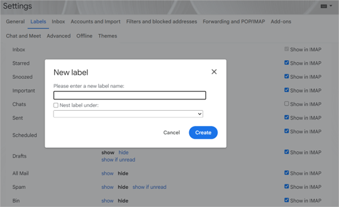Toggle Show in IMAP for Important
339x207 pixels.
click(287, 90)
